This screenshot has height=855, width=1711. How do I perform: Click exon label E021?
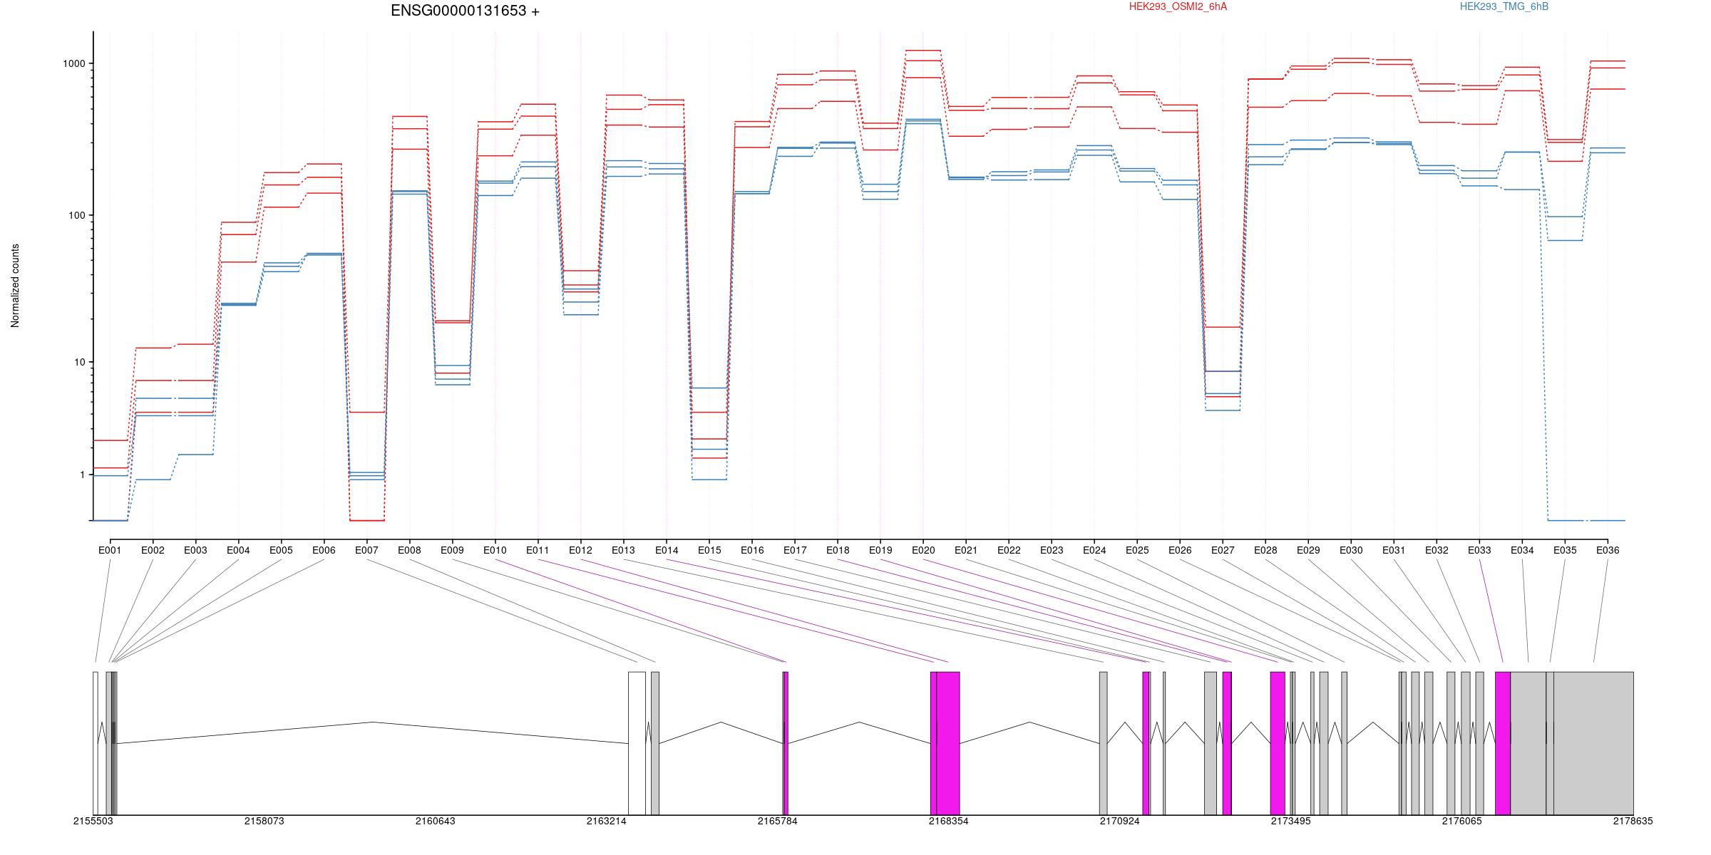[966, 550]
